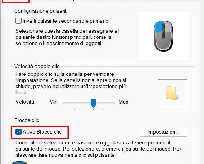Image resolution: width=204 pixels, height=164 pixels.
Task: Click the blue checkmark icon of Blocca clic
Action: (18, 132)
